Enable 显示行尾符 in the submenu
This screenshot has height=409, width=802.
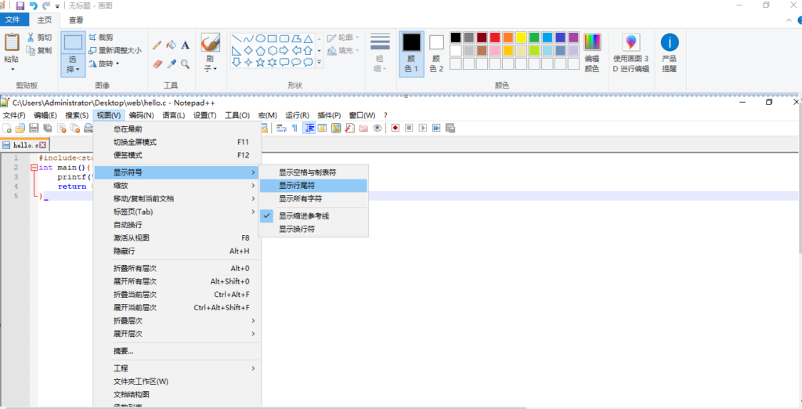pyautogui.click(x=297, y=186)
